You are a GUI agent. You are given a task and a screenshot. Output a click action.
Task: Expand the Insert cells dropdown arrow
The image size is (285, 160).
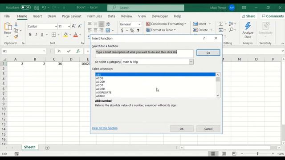(x=210, y=24)
